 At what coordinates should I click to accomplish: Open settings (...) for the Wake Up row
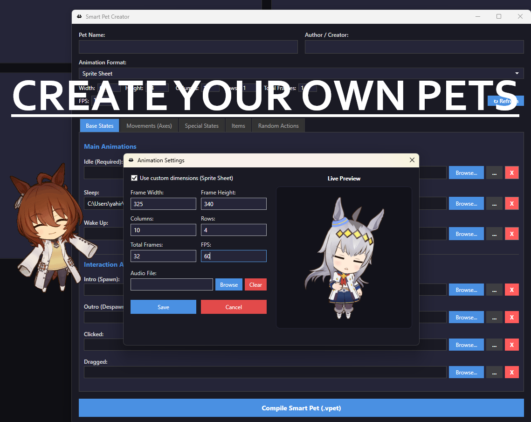[x=495, y=234]
